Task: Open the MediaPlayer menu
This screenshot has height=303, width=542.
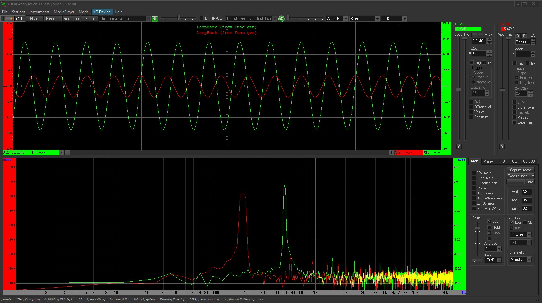Action: (64, 12)
